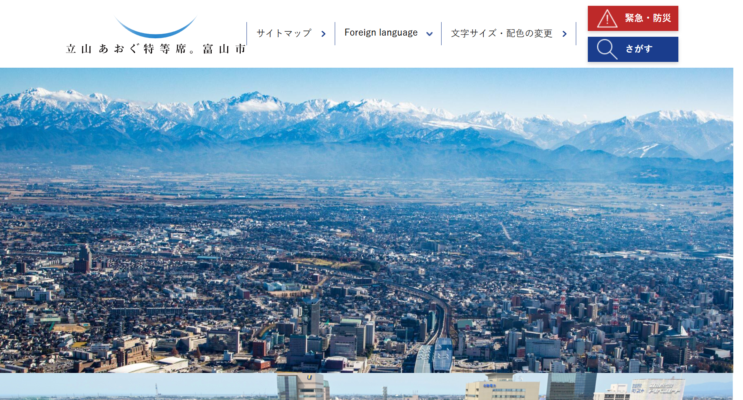Open 文字サイズ・配色の変更 settings
The height and width of the screenshot is (400, 743).
pyautogui.click(x=502, y=34)
